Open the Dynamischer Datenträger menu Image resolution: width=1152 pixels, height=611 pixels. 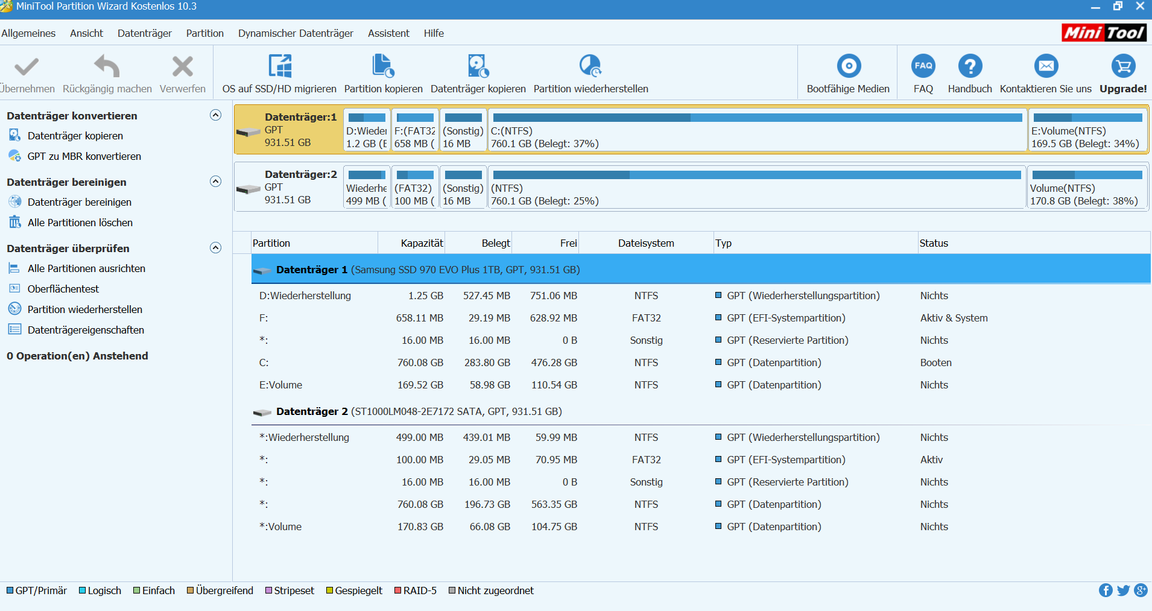(x=296, y=33)
